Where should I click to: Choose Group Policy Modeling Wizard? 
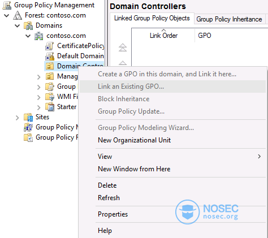172,128
